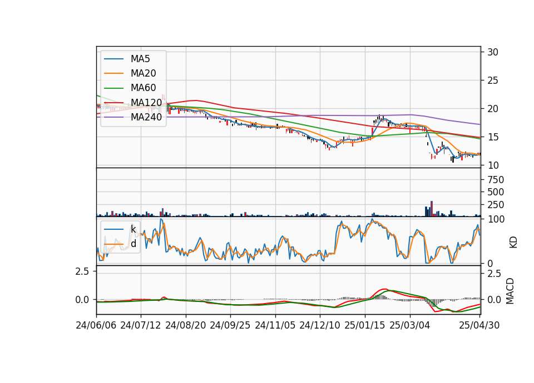Click the price axis value 10
Viewport: 534px width, 383px height.
[493, 165]
